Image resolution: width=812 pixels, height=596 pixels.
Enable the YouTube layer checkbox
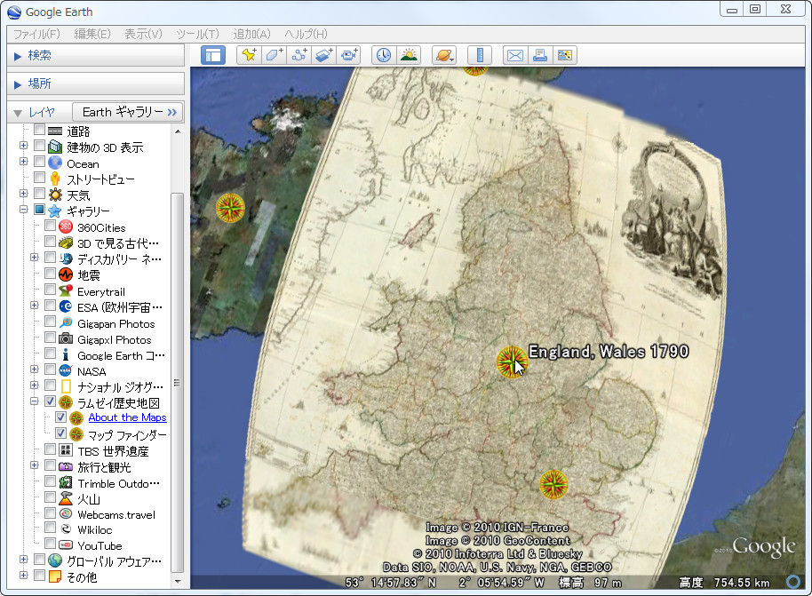[x=50, y=545]
